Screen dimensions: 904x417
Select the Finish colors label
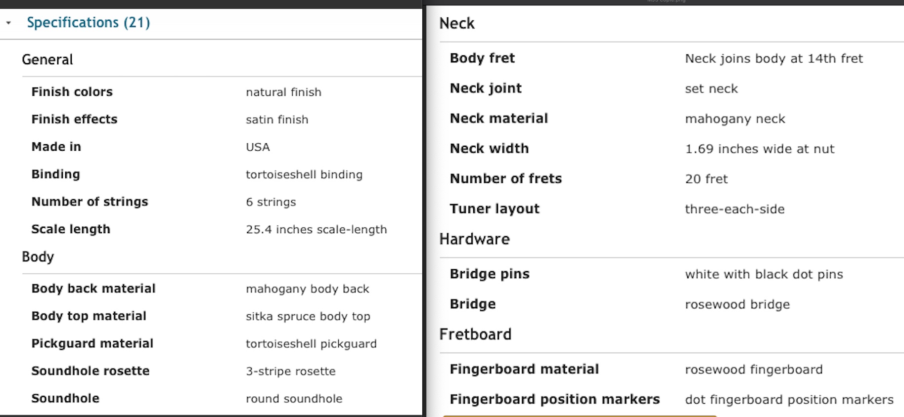point(72,92)
